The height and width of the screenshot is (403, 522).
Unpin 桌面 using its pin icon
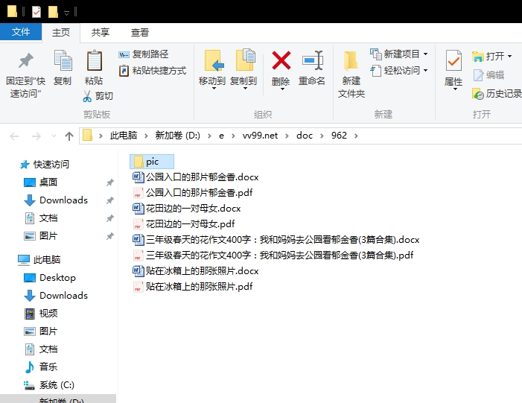click(110, 183)
